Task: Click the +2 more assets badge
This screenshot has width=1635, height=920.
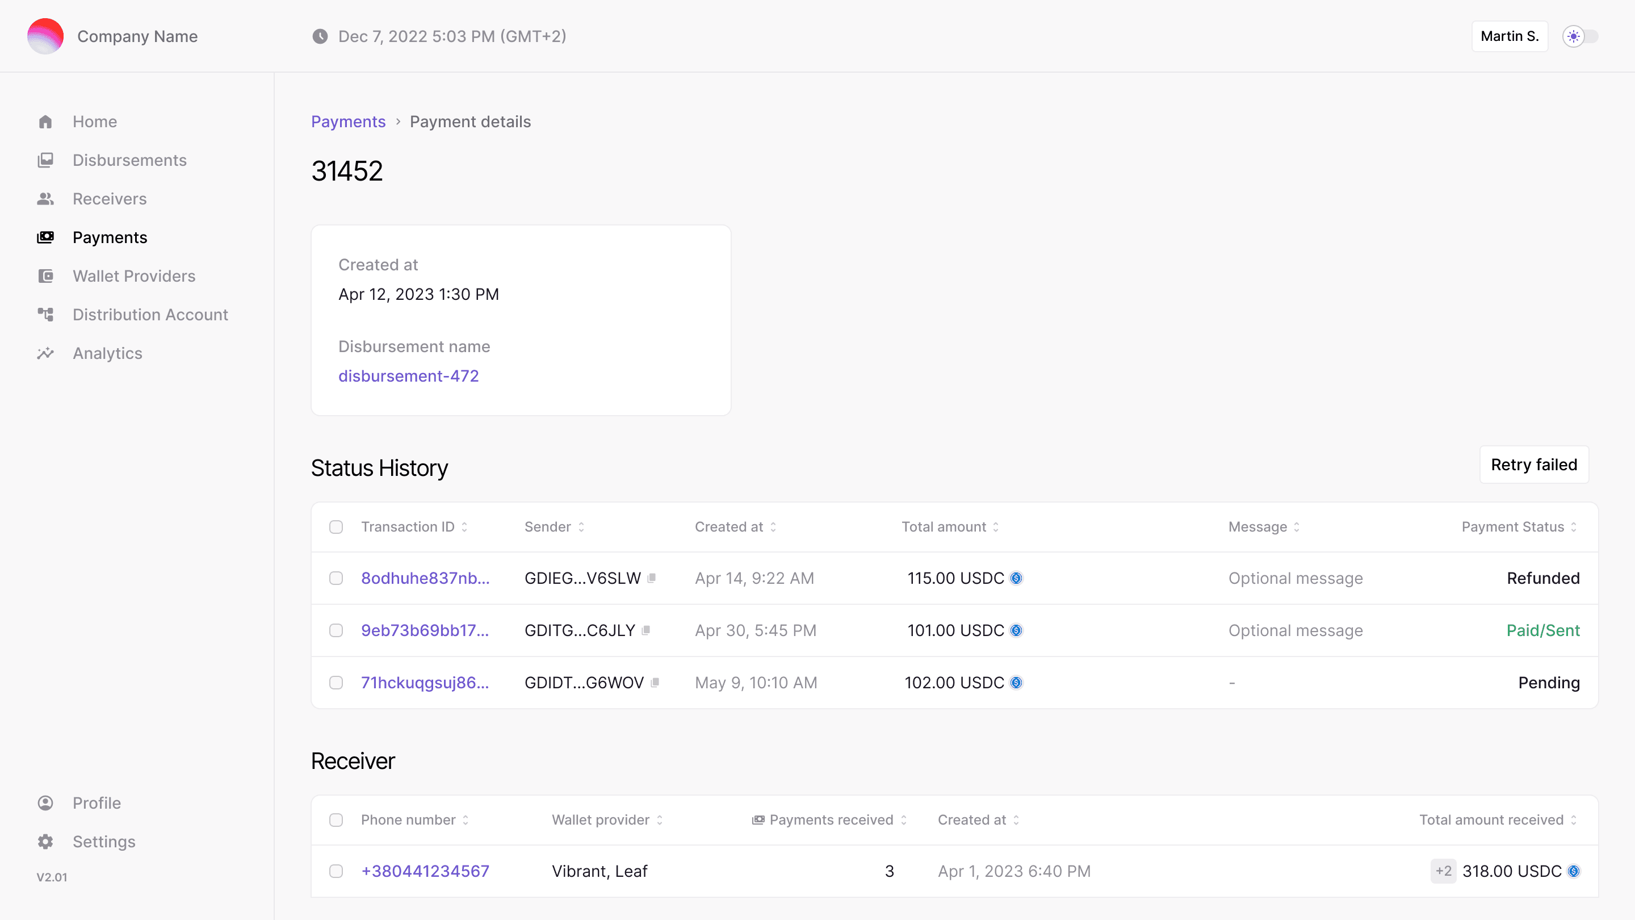Action: click(1443, 871)
